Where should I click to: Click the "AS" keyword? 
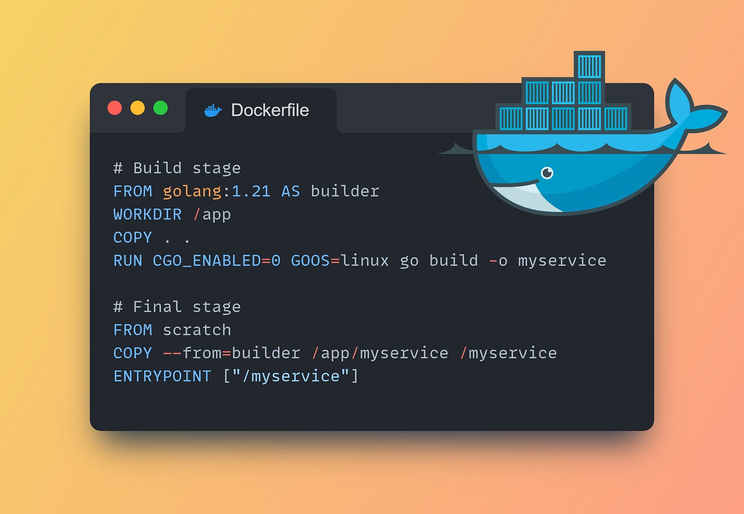coord(291,191)
